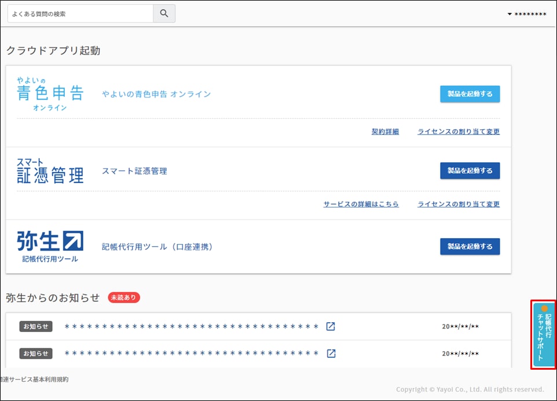Open the first notice's external link icon
This screenshot has width=557, height=401.
point(331,326)
